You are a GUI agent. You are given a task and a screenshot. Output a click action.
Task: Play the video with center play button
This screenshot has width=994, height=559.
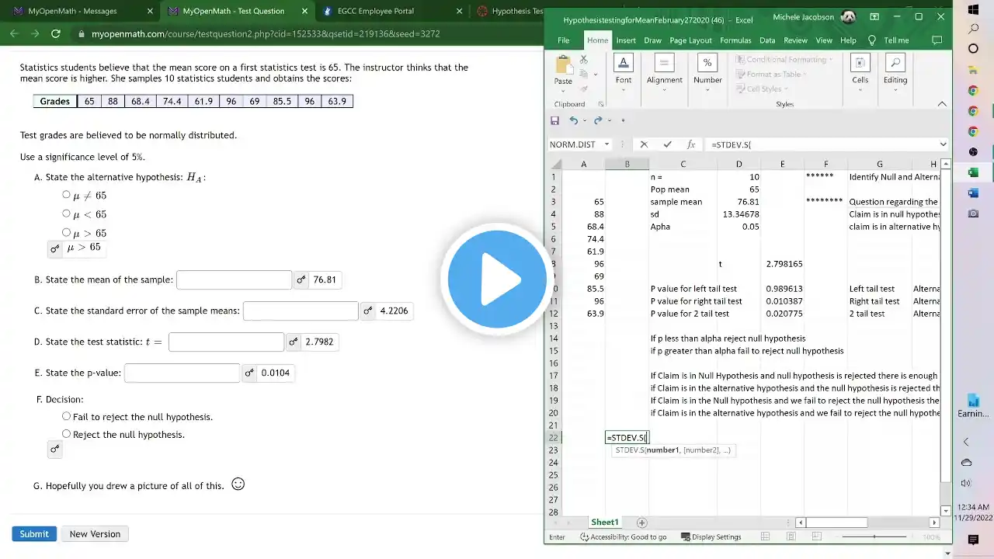point(497,279)
